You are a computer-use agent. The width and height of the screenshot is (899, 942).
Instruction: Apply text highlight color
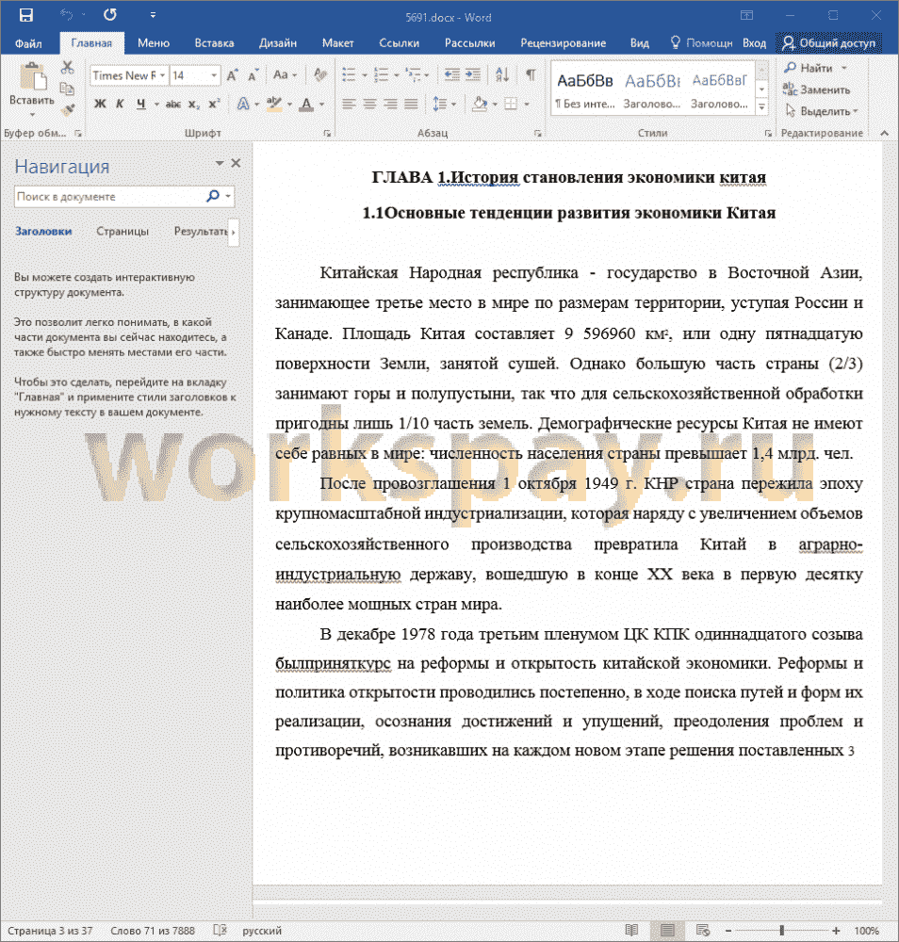[x=274, y=104]
